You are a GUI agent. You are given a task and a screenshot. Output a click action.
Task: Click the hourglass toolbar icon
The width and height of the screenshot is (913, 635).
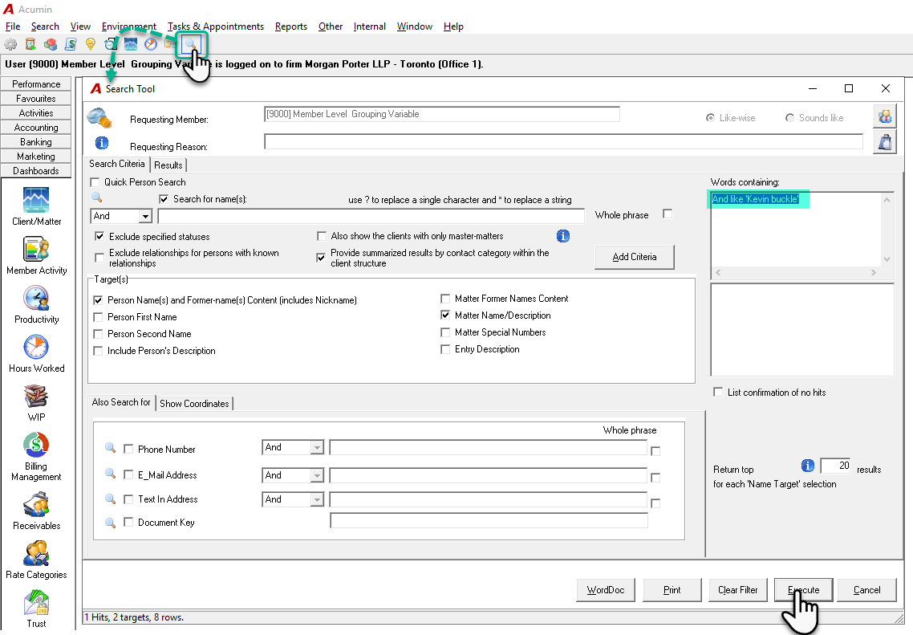coord(30,44)
